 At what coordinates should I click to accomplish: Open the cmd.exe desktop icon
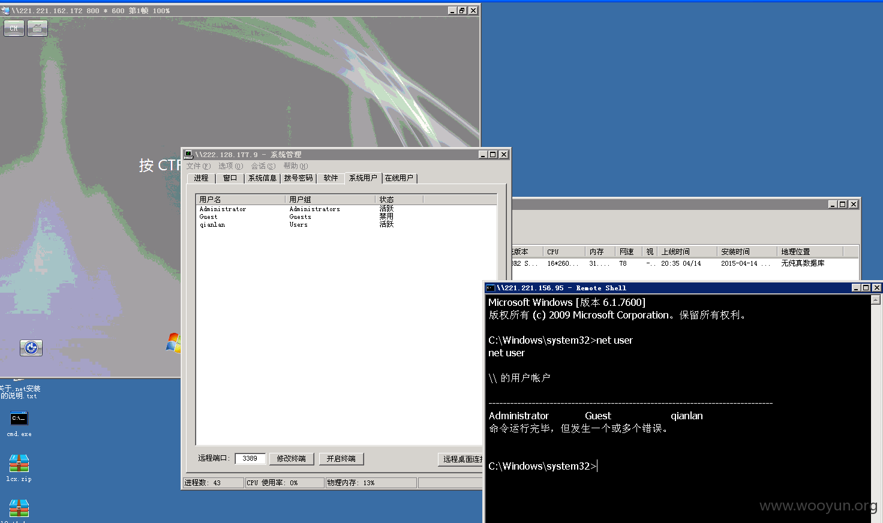pyautogui.click(x=19, y=423)
